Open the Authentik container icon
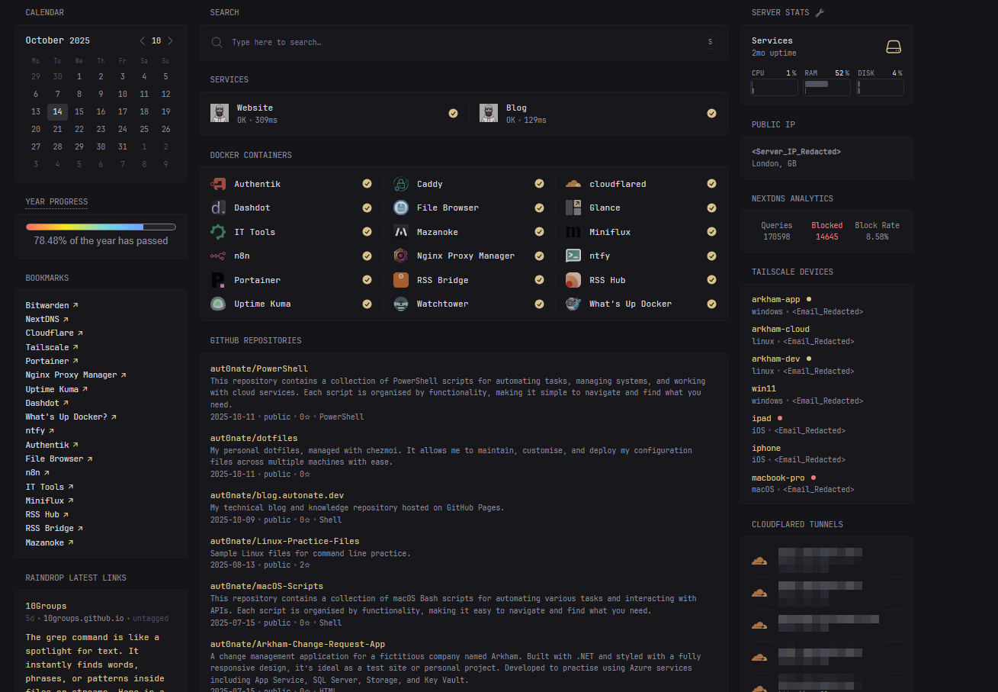Viewport: 998px width, 692px height. point(218,184)
